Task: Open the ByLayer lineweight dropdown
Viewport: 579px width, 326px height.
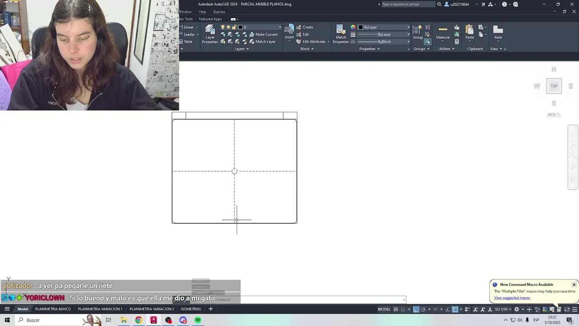Action: pyautogui.click(x=408, y=34)
